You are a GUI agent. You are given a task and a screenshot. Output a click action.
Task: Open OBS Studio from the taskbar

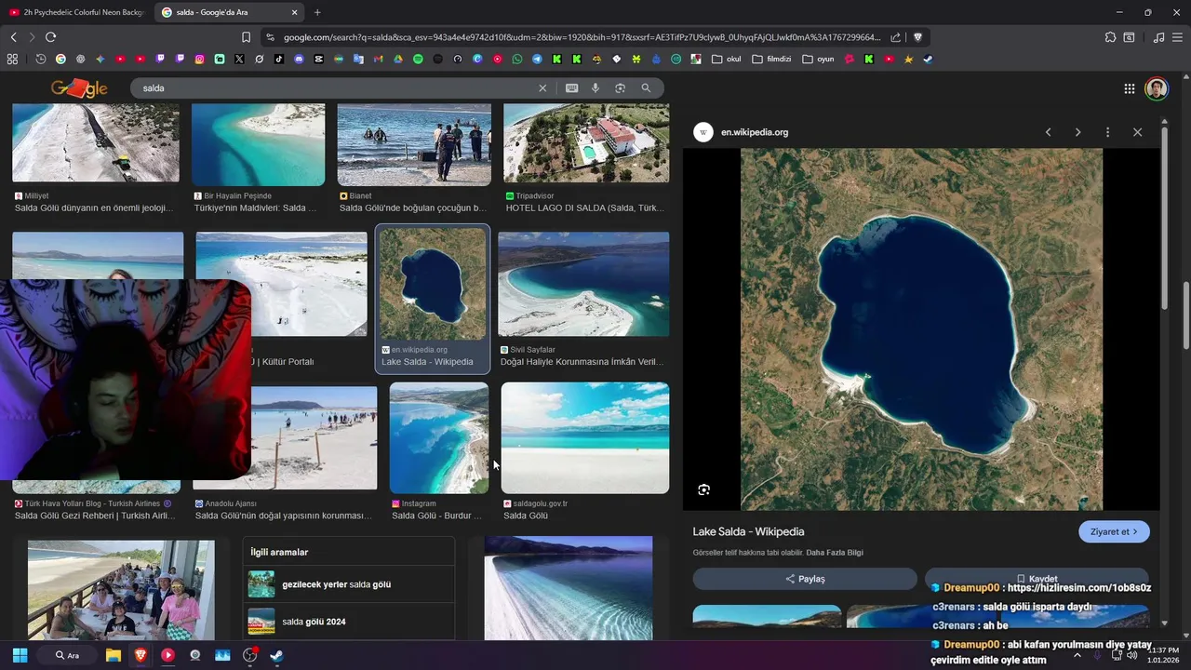click(249, 655)
